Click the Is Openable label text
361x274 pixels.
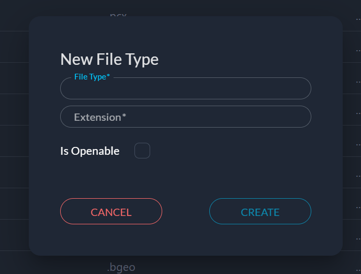pos(90,151)
